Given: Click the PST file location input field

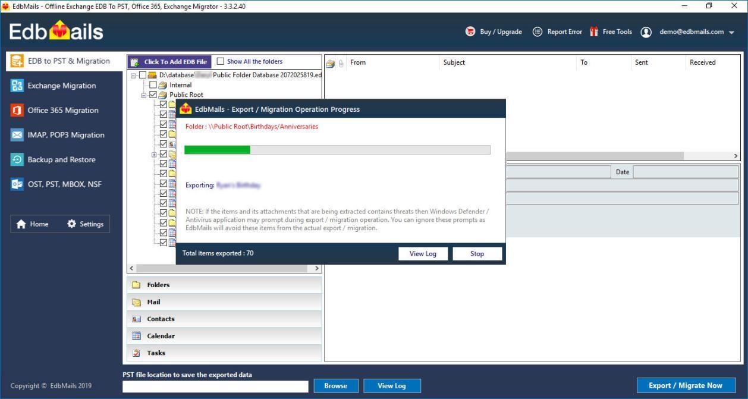Looking at the screenshot, I should tap(215, 387).
